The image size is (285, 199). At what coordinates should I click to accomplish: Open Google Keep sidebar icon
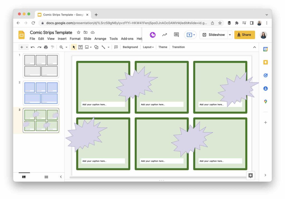coord(265,62)
